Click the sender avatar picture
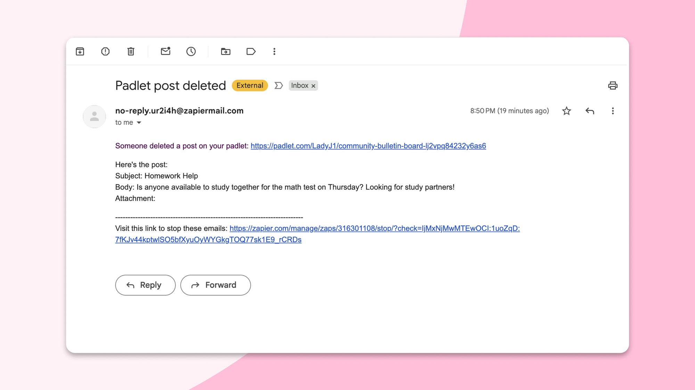This screenshot has width=695, height=390. click(94, 116)
